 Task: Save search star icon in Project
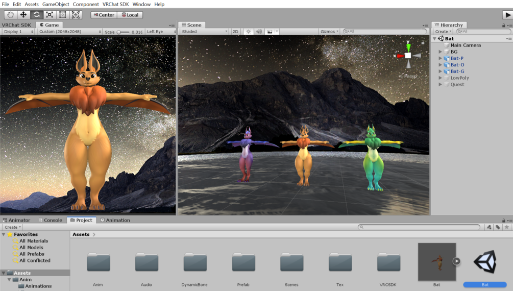point(506,227)
